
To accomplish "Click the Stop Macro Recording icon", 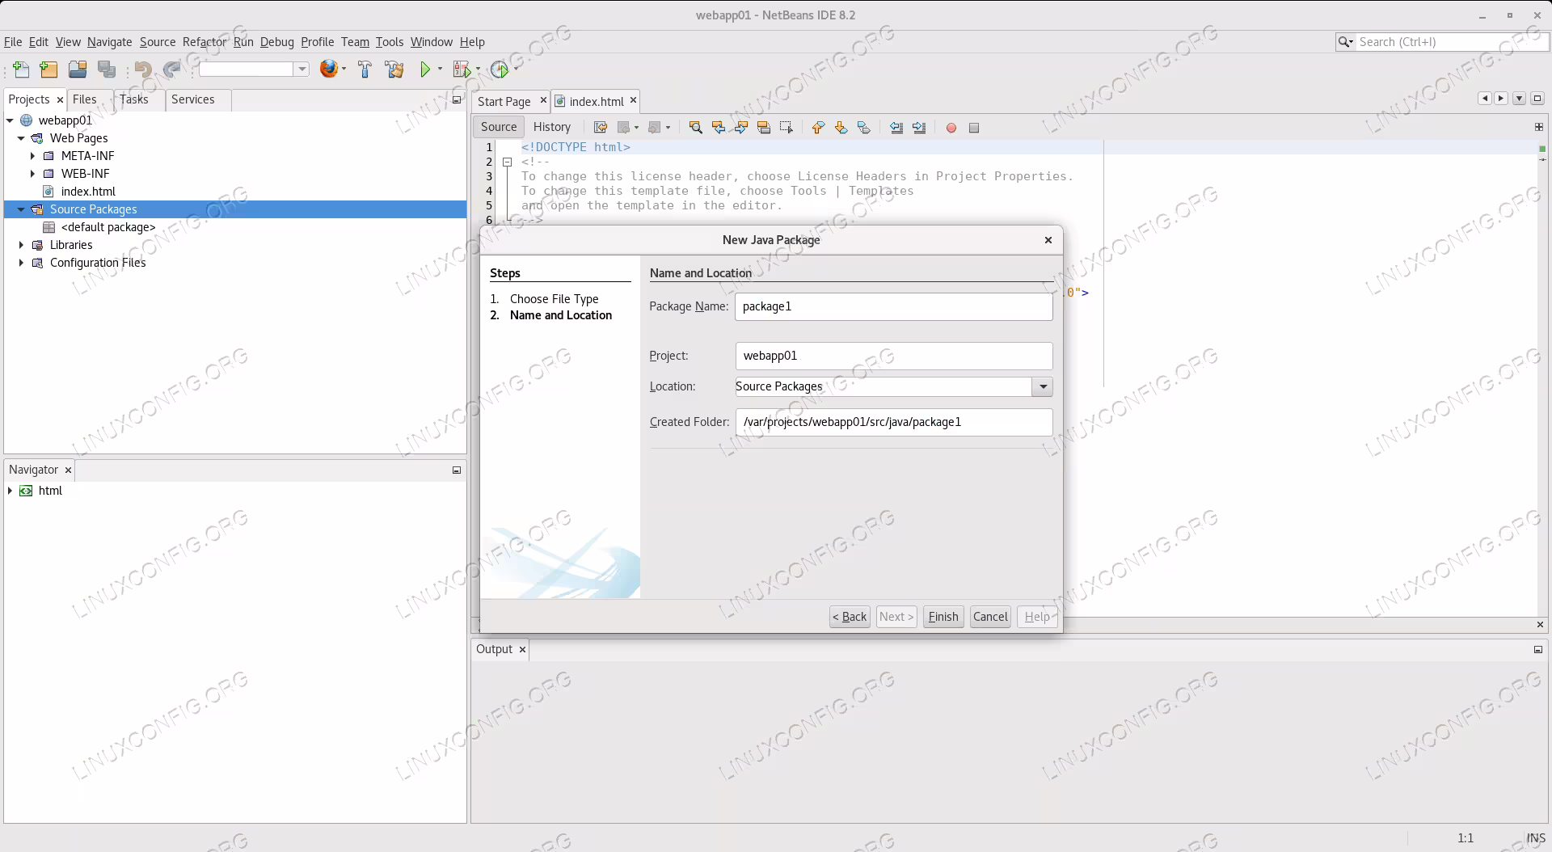I will (x=974, y=128).
